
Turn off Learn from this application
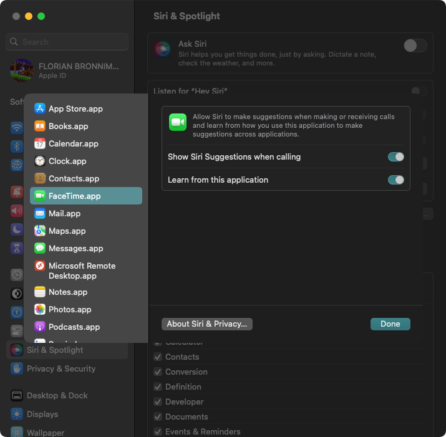pos(395,180)
